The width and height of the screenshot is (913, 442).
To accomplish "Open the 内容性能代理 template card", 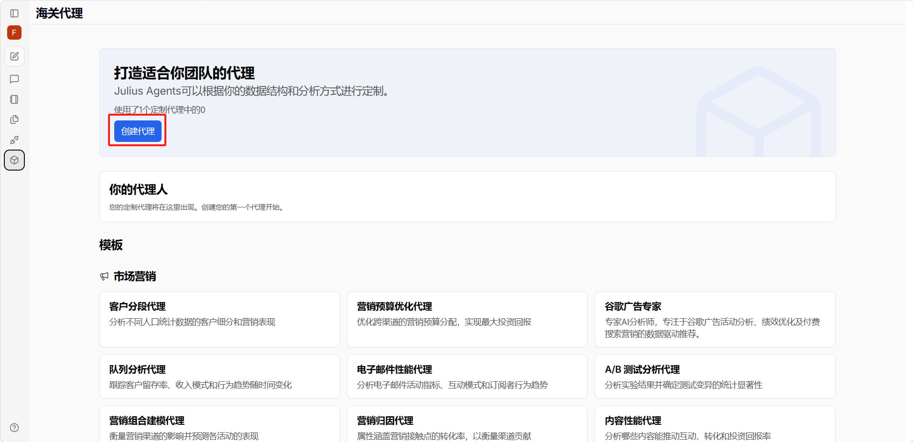I will click(x=715, y=424).
